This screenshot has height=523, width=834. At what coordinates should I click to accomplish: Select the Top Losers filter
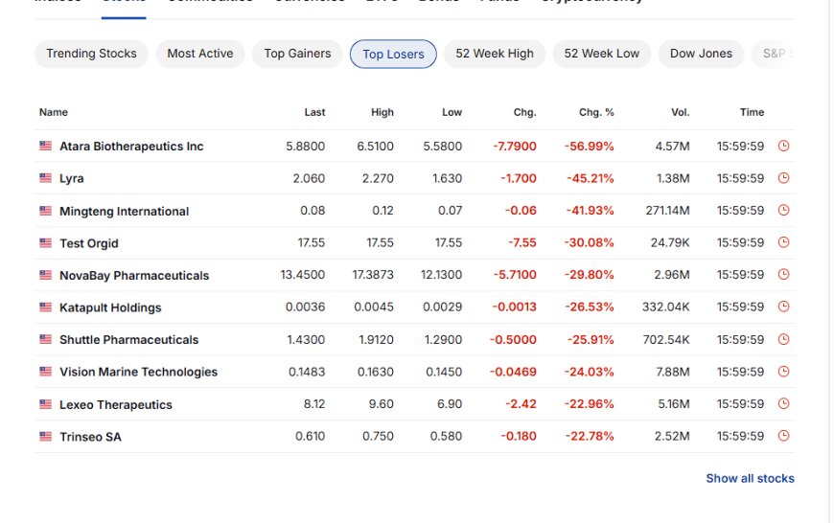click(x=393, y=55)
